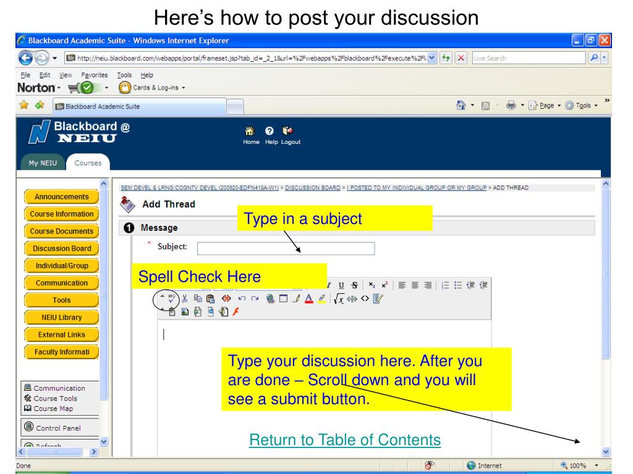Open the File menu

click(25, 75)
